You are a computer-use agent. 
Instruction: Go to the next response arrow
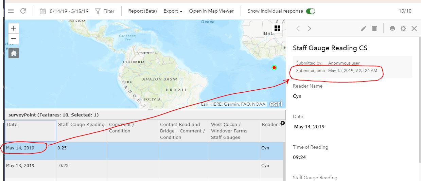[x=309, y=29]
